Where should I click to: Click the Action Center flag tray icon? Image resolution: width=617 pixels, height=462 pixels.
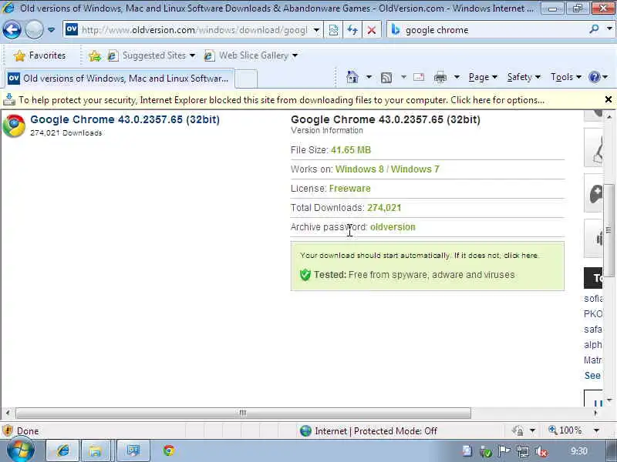(x=504, y=451)
